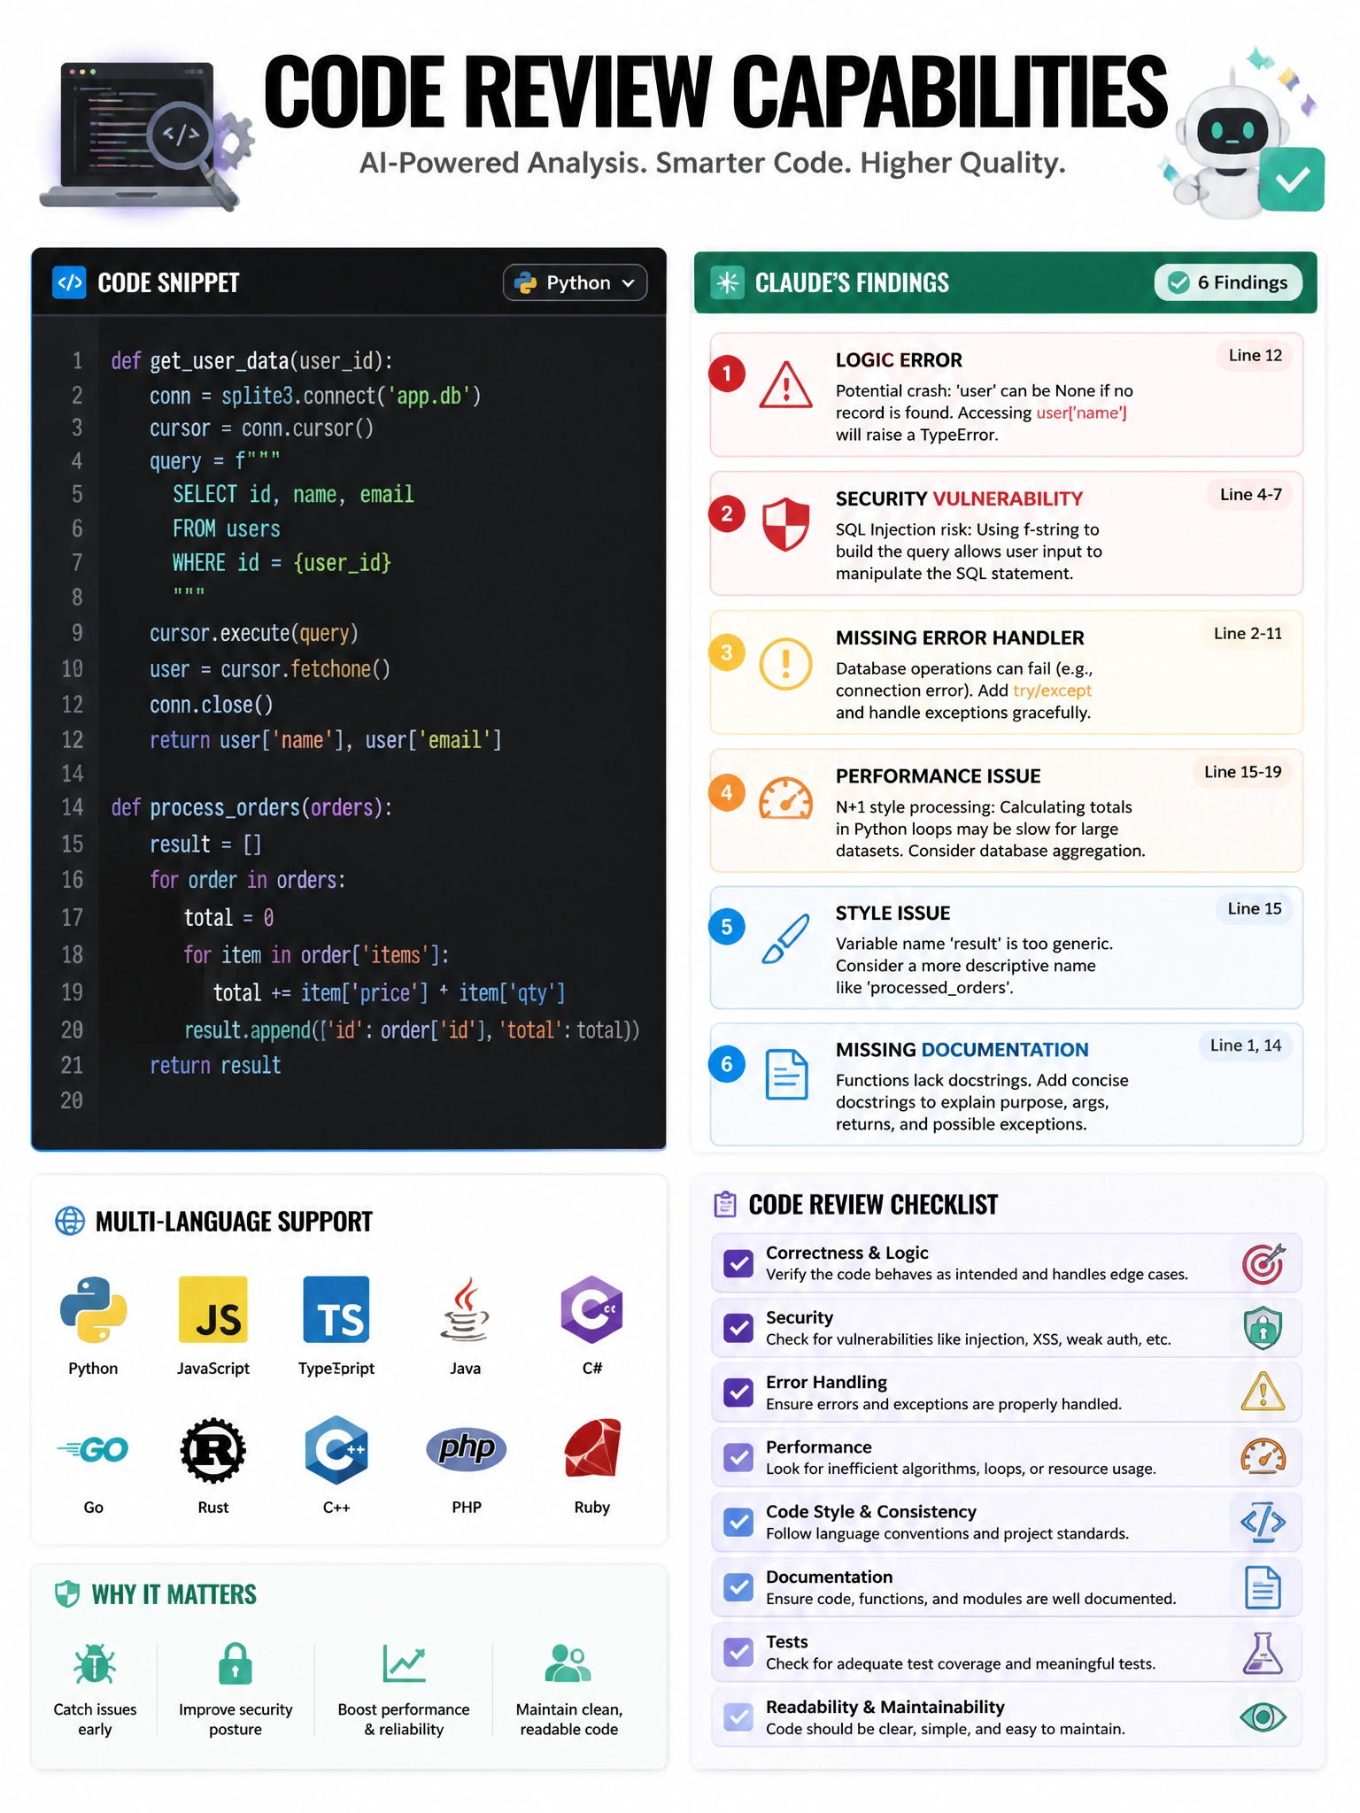Viewport: 1360px width, 1813px height.
Task: Select the Ruby language icon
Action: click(x=592, y=1448)
